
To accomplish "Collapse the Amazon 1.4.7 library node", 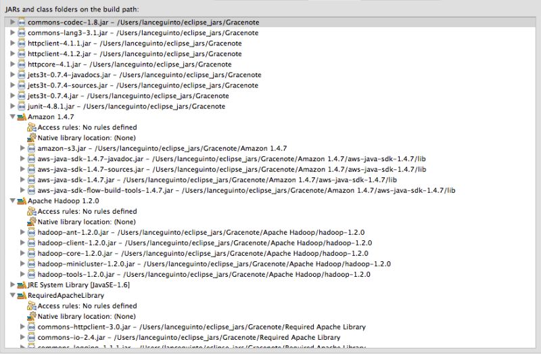I will click(12, 116).
